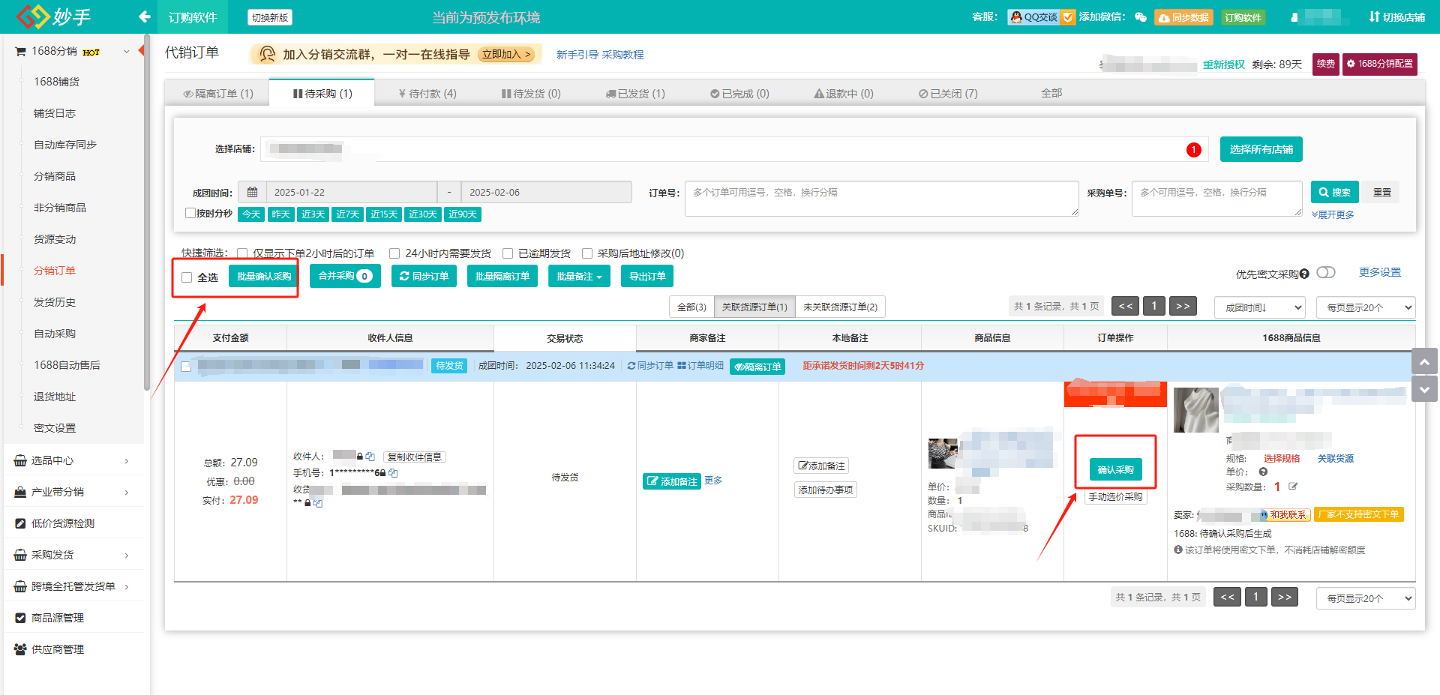The height and width of the screenshot is (695, 1440).
Task: Click the scroll-to-top arrow button
Action: [1424, 361]
